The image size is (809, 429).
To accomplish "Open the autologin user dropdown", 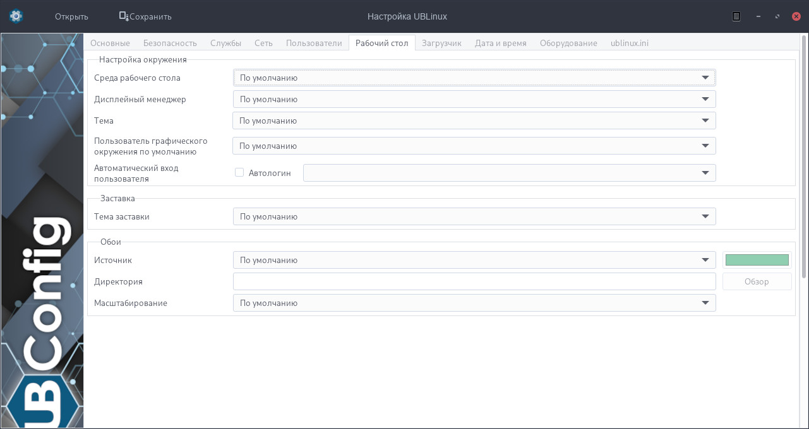I will 510,173.
